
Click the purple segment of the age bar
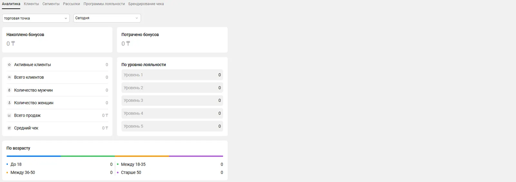pyautogui.click(x=196, y=156)
